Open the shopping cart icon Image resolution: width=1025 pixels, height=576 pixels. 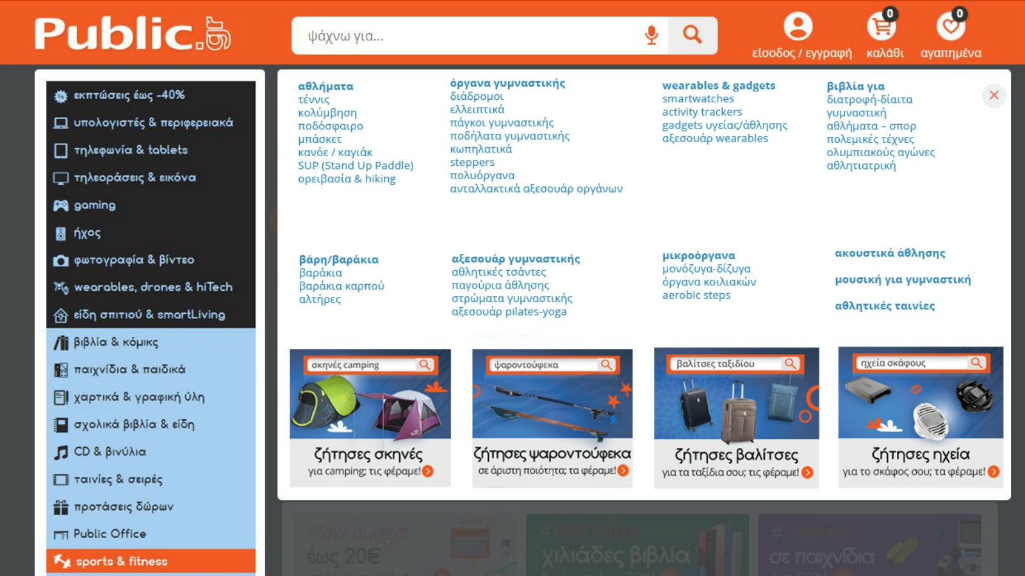tap(881, 28)
